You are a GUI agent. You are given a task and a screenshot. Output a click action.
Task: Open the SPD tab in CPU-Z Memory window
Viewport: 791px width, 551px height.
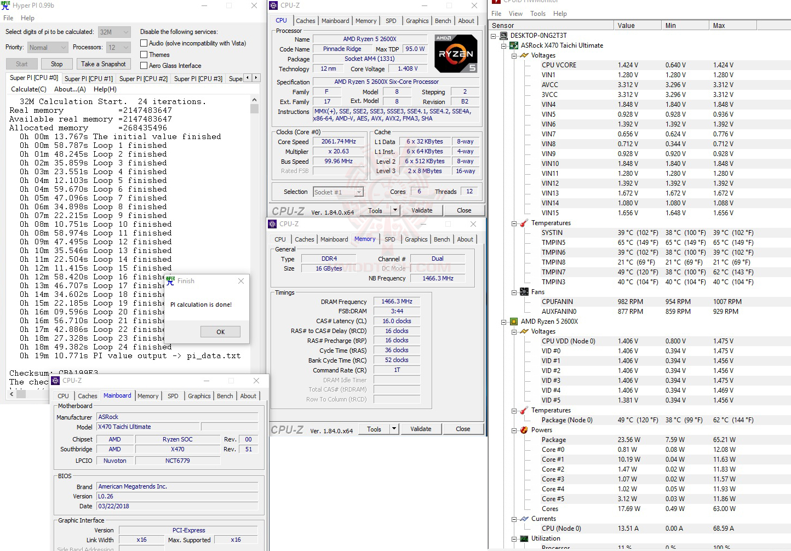pos(390,239)
